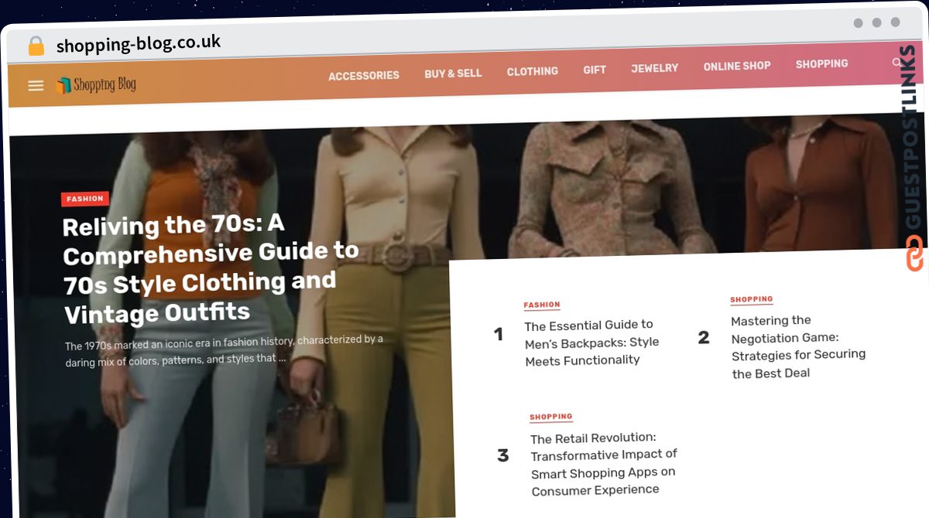Screen dimensions: 929x518
Task: Go to the Clothing category
Action: pyautogui.click(x=532, y=71)
